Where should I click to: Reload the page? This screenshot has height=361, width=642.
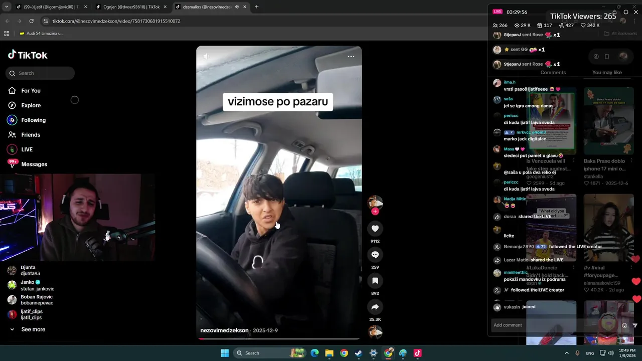click(31, 21)
